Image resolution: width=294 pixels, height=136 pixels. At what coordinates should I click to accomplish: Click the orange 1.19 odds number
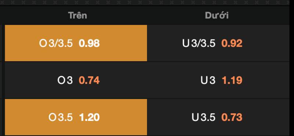232,80
